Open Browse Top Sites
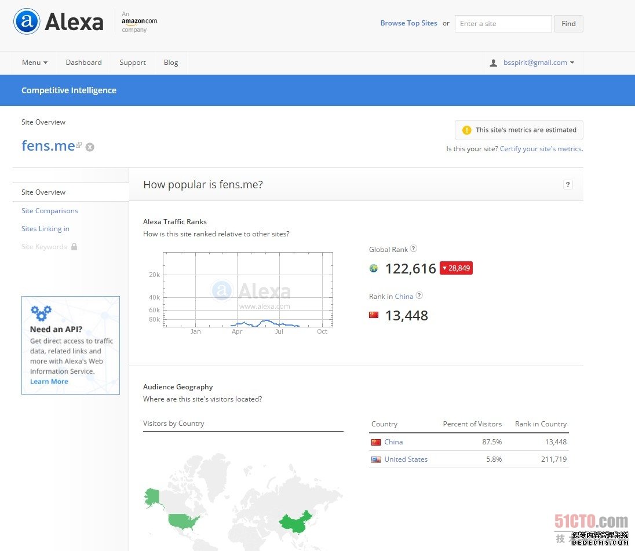 point(408,23)
